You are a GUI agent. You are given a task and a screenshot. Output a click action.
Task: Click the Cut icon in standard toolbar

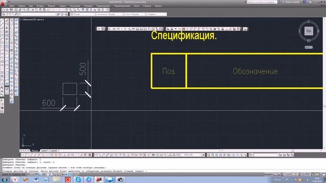pos(33,10)
